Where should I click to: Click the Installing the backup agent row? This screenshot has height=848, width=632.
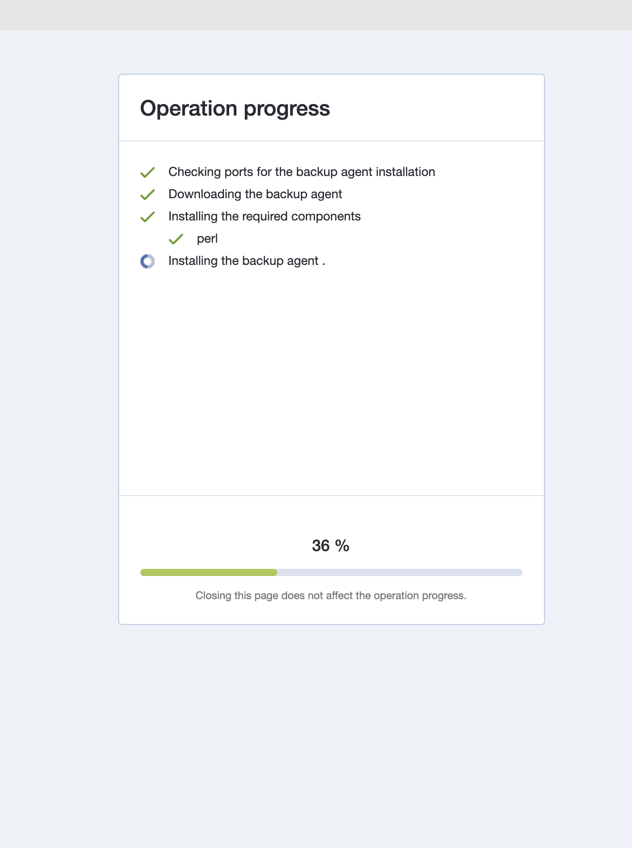(x=247, y=261)
